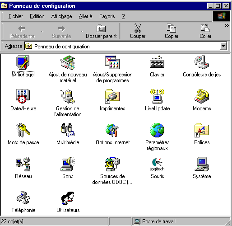Screen dimensions: 232x226
Task: Select the Affichage display icon
Action: pos(23,62)
